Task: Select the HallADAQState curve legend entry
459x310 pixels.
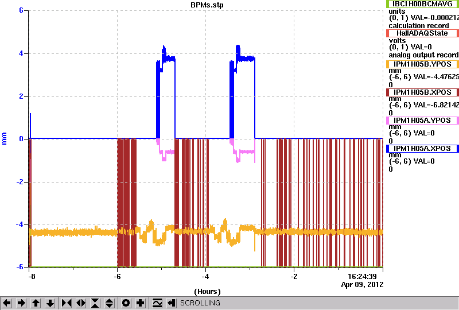Action: tap(422, 33)
